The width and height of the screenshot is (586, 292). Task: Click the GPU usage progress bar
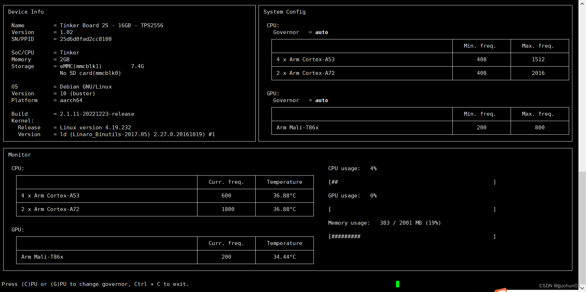[x=412, y=209]
